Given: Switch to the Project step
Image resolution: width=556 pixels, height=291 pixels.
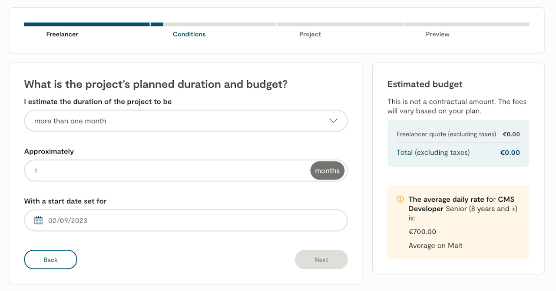Looking at the screenshot, I should click(x=310, y=34).
